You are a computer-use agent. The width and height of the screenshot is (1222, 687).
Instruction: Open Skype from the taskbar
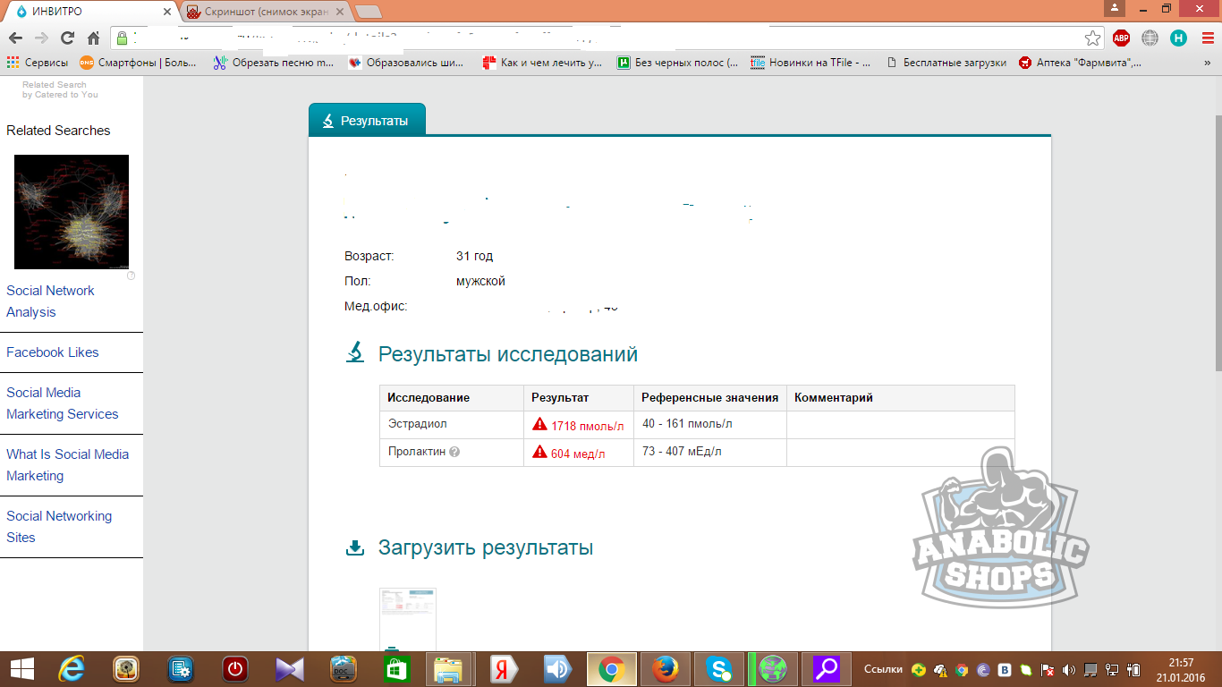[x=718, y=668]
